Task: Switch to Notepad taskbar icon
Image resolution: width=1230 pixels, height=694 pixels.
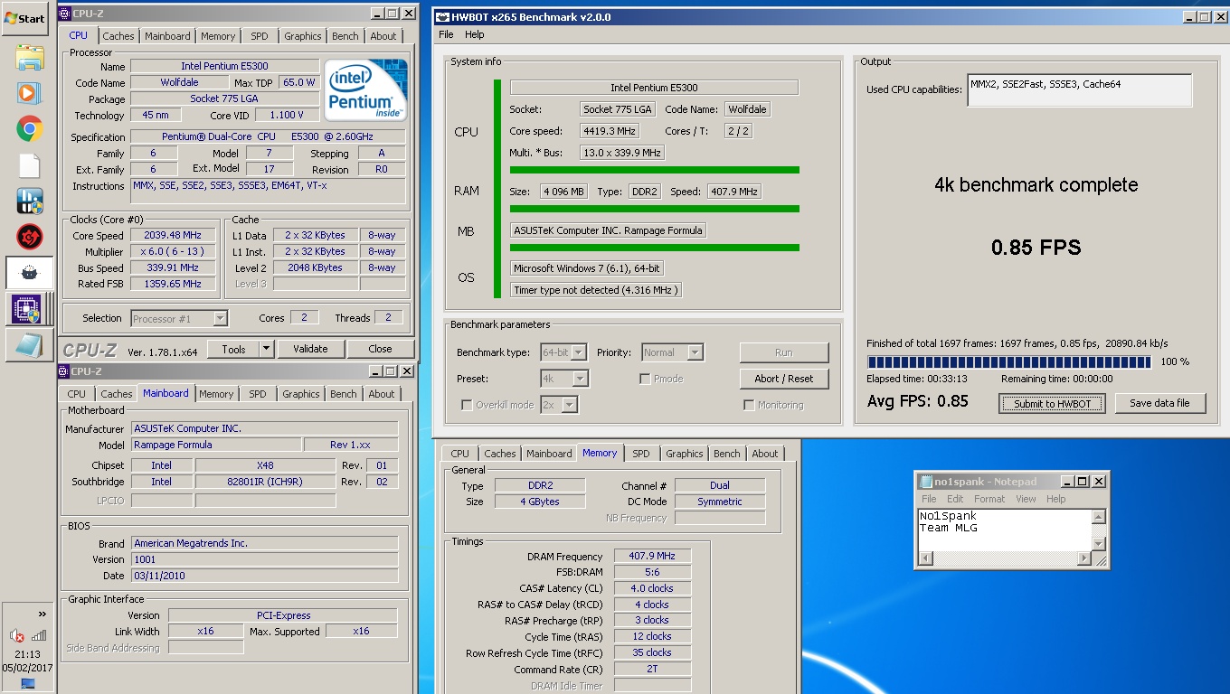Action: pyautogui.click(x=29, y=344)
